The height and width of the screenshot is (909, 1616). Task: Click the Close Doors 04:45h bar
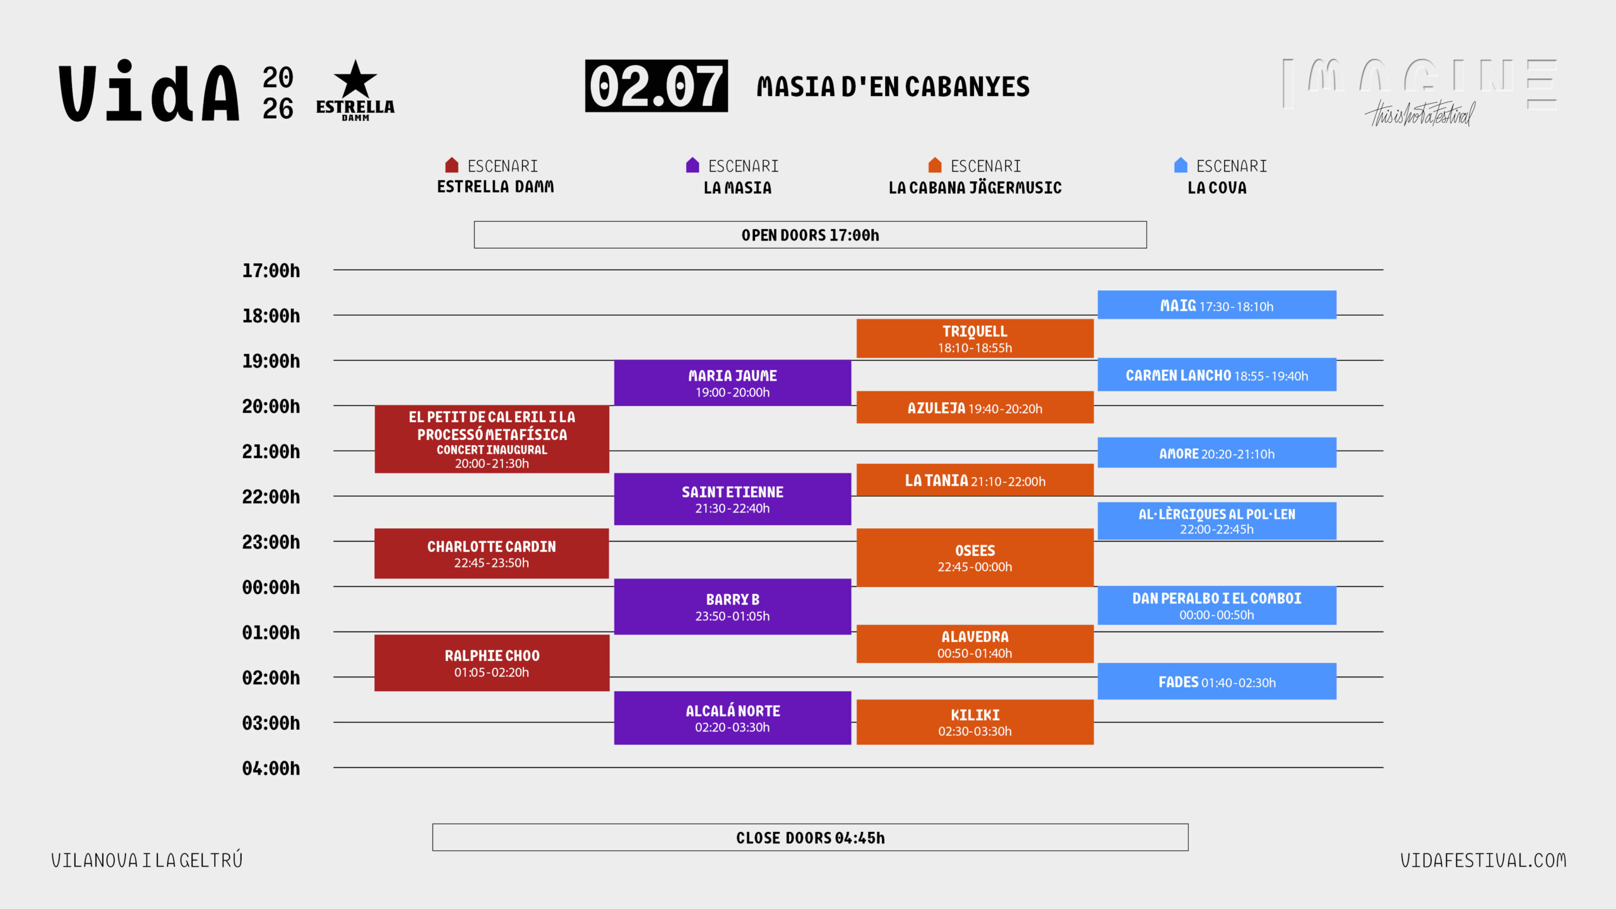tap(810, 838)
